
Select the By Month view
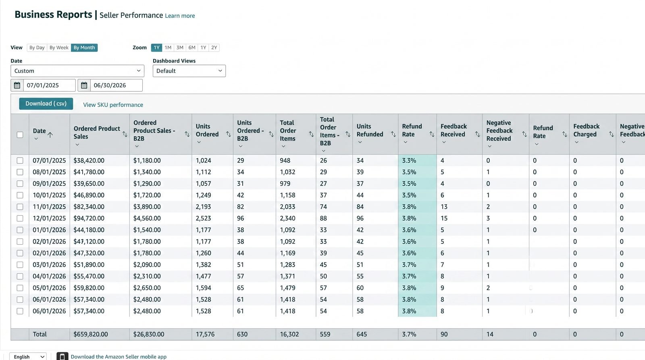[x=84, y=48]
